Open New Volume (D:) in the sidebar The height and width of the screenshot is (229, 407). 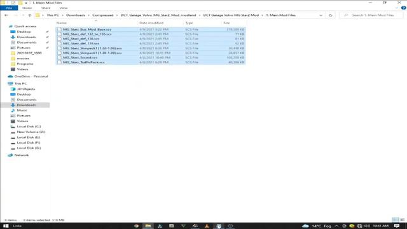point(31,132)
